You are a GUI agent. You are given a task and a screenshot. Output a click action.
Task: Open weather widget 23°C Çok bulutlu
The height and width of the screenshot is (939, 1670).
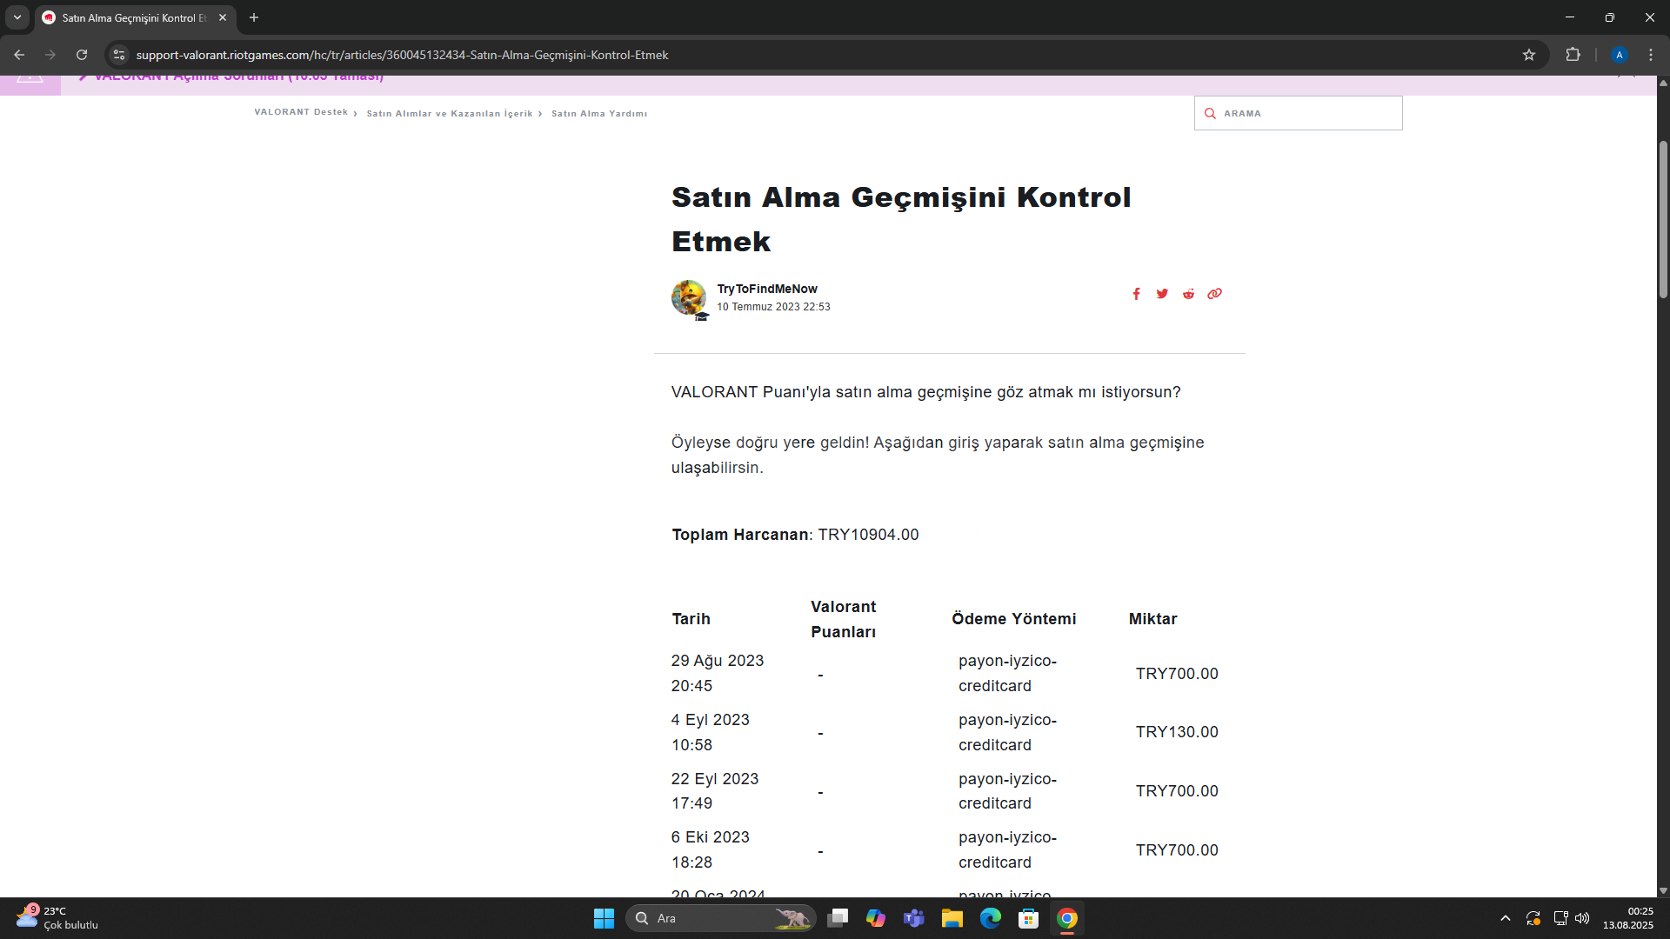point(57,918)
